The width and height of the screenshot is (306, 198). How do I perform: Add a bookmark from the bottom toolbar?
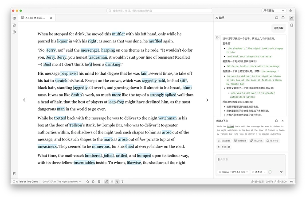tap(93, 182)
